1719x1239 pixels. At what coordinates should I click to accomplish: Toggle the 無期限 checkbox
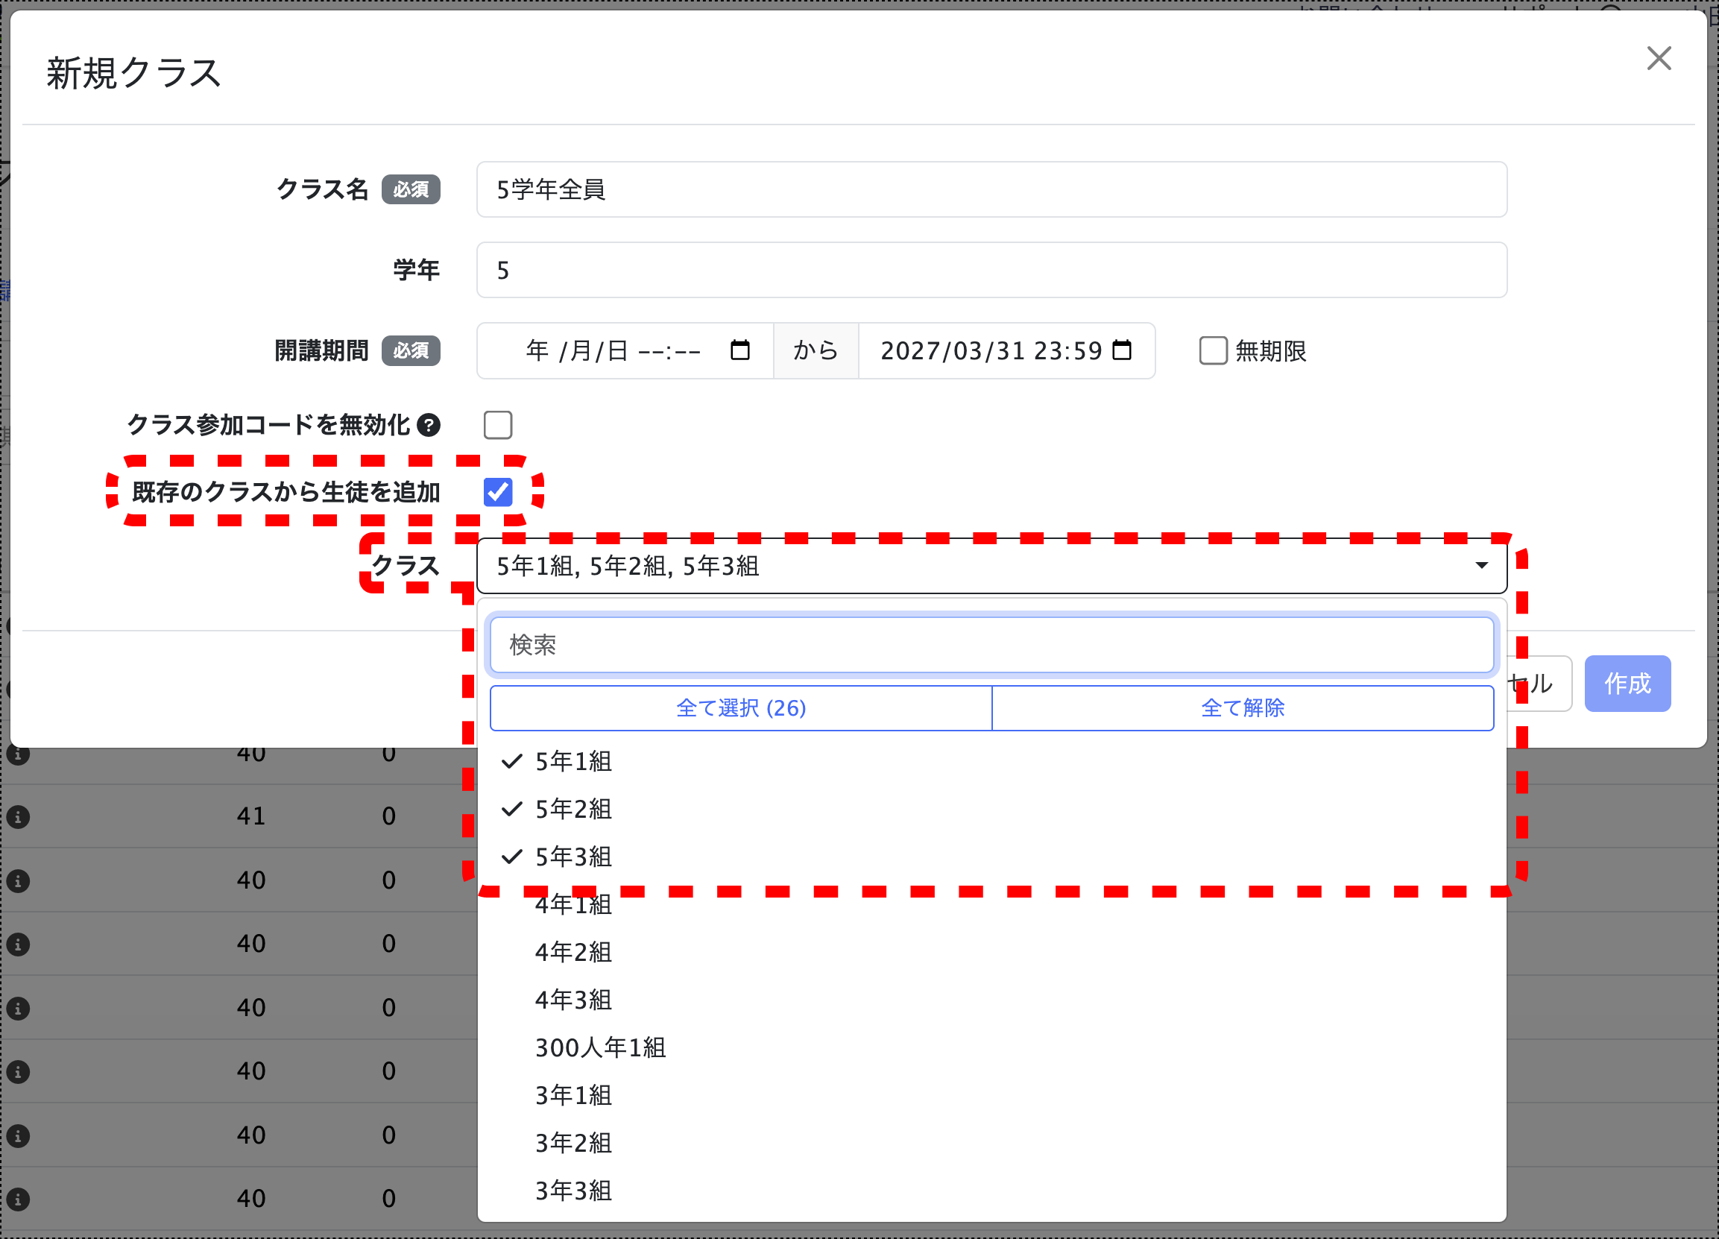(1213, 351)
